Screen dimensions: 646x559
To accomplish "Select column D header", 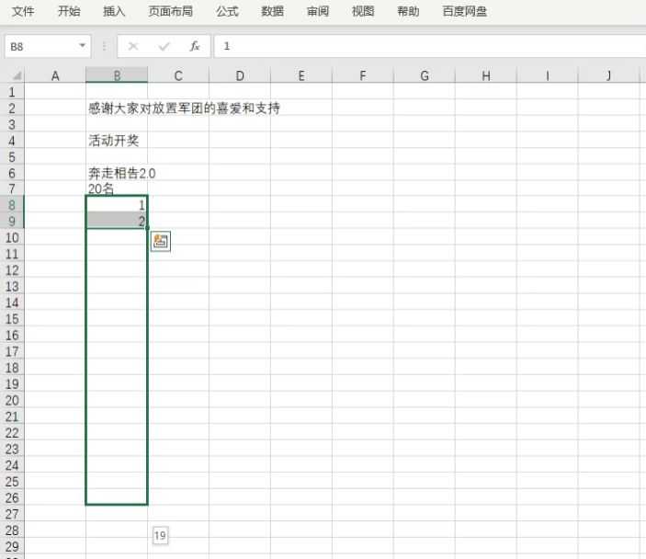I will (239, 76).
